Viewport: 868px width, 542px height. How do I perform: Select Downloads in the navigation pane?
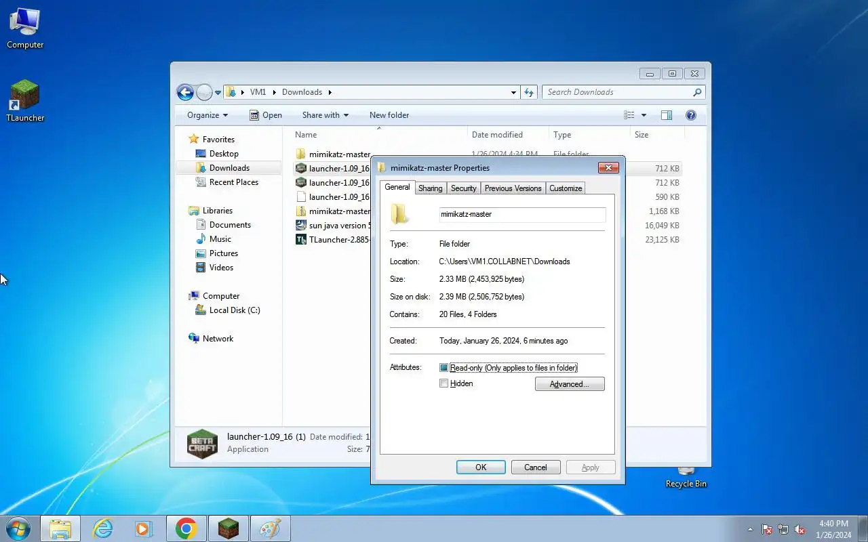pyautogui.click(x=229, y=168)
